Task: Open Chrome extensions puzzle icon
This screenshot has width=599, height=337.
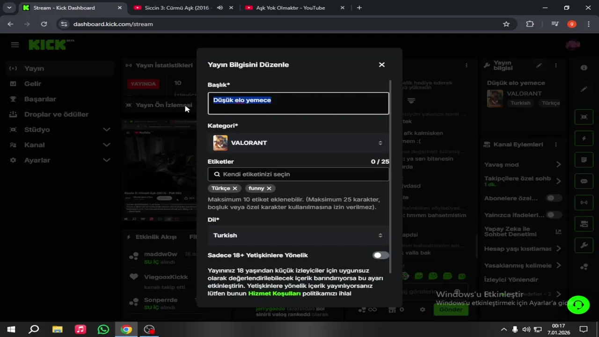Action: [530, 24]
